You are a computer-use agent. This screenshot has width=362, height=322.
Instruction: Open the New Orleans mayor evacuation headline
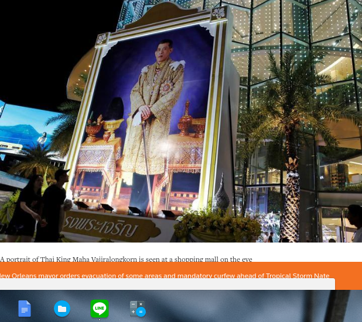pyautogui.click(x=165, y=276)
